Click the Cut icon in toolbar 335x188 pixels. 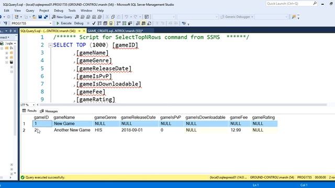coord(107,17)
